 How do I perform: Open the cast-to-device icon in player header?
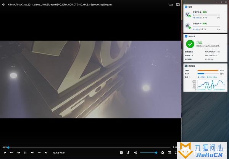pyautogui.click(x=178, y=5)
